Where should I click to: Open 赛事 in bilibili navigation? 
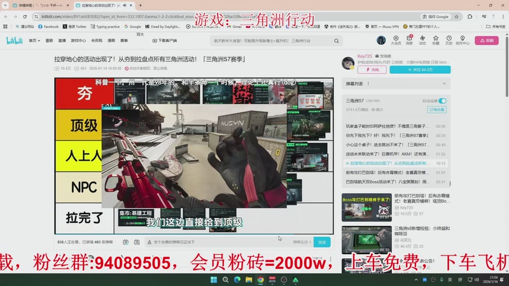coord(124,41)
